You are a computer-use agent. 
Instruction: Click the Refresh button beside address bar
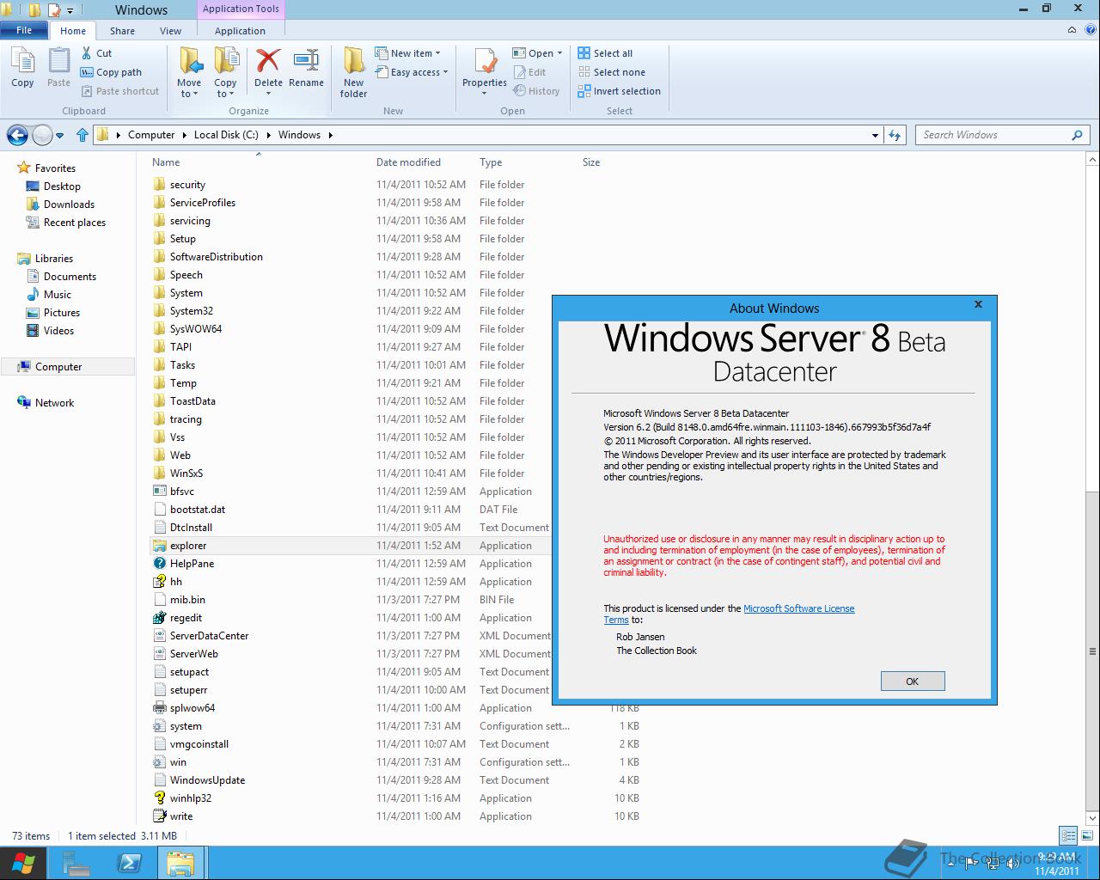[895, 135]
